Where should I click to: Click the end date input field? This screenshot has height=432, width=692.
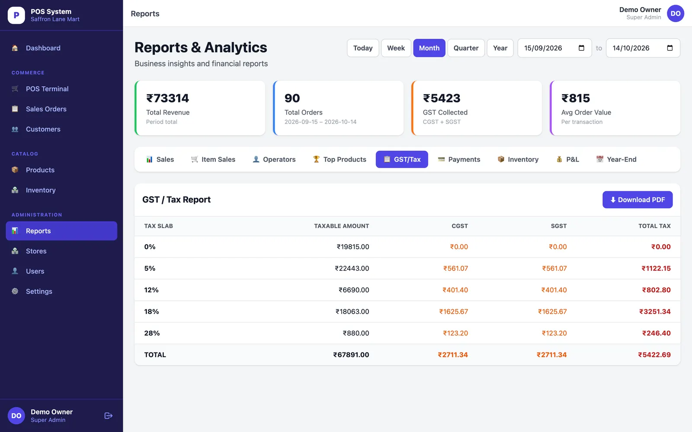tap(643, 48)
